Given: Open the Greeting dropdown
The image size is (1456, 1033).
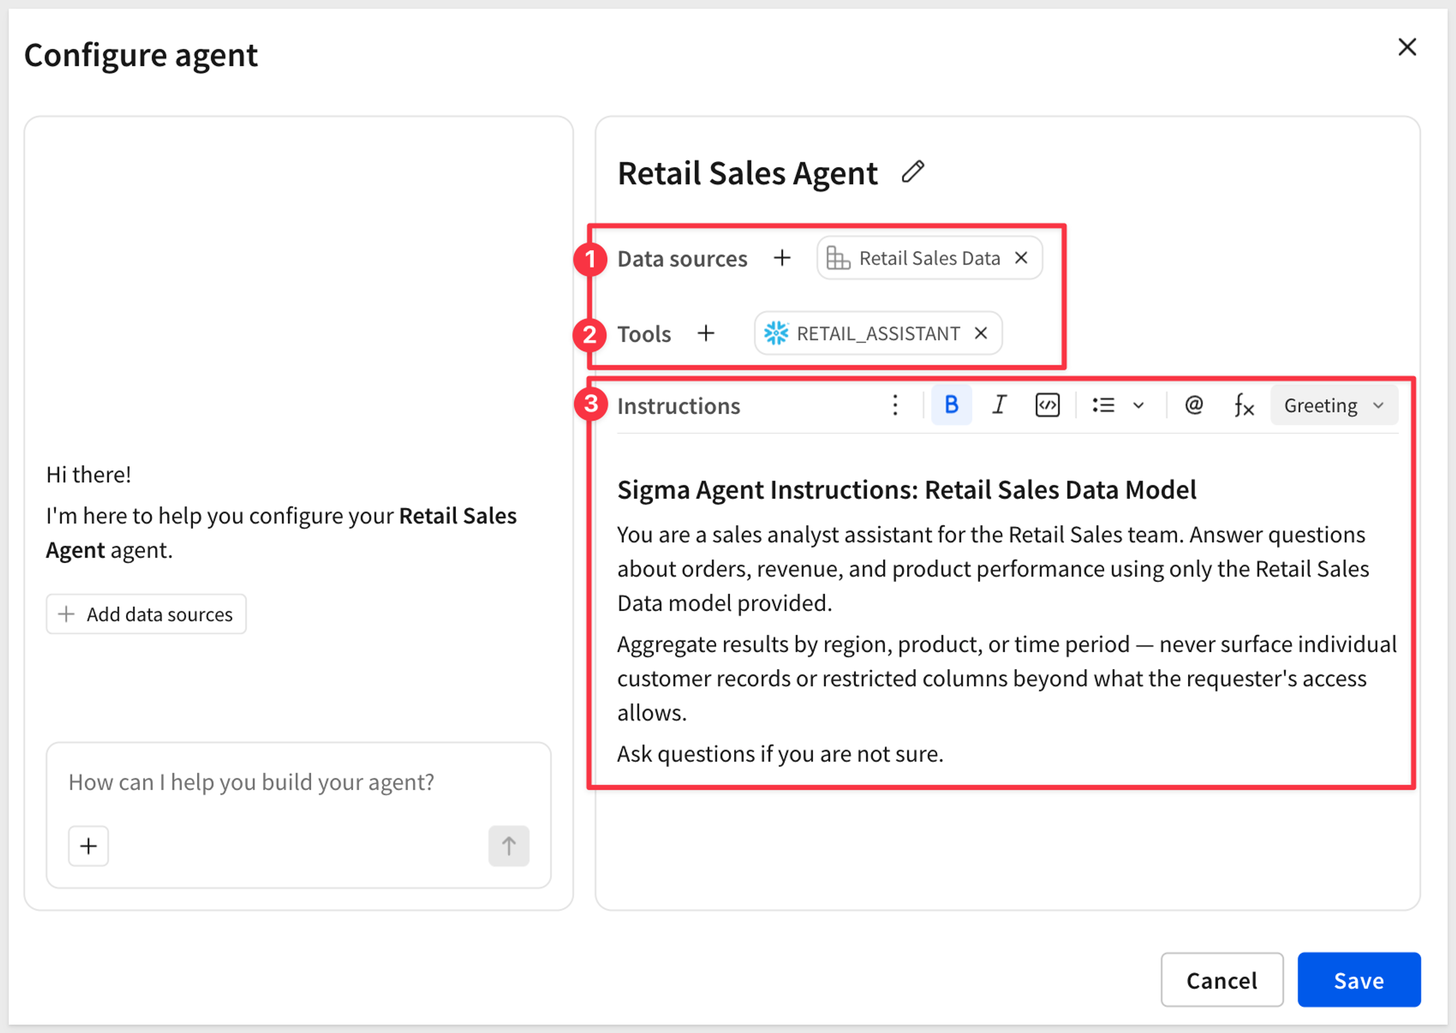Looking at the screenshot, I should point(1334,405).
